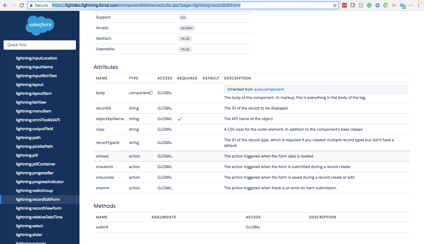The image size is (424, 244).
Task: Open lightning:menuItem in the sidebar
Action: click(34, 111)
